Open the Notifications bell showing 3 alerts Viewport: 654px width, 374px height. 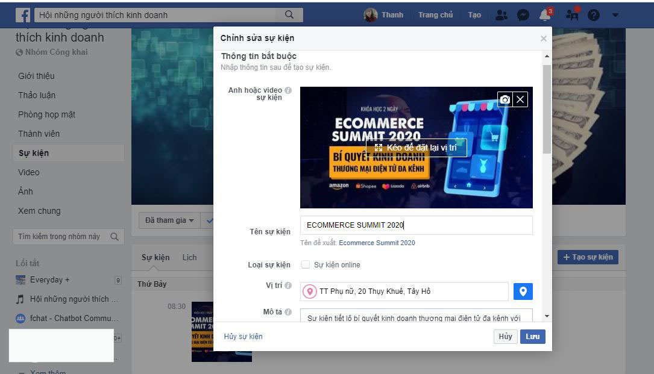tap(544, 14)
